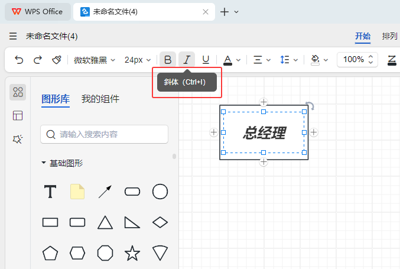Apply the font color A icon

(x=227, y=60)
